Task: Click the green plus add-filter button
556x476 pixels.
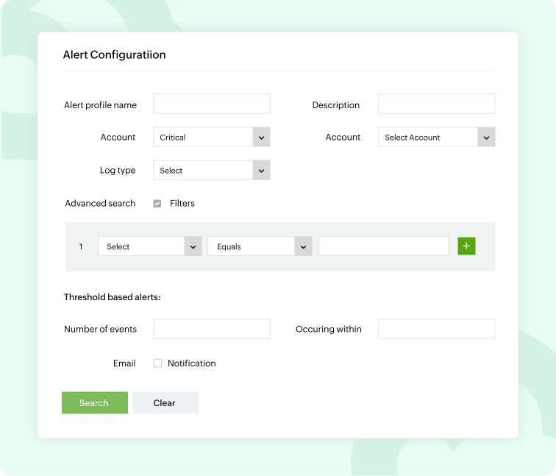Action: [466, 246]
